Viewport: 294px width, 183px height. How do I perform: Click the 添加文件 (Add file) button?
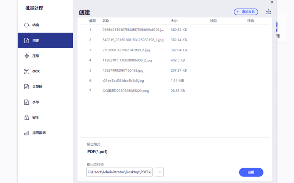[246, 12]
